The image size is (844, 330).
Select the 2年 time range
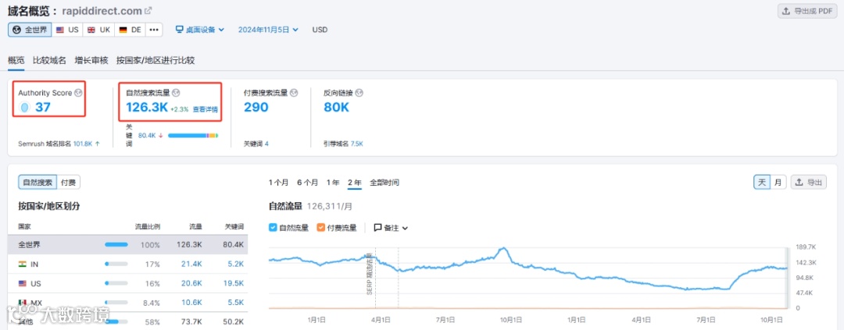[354, 183]
